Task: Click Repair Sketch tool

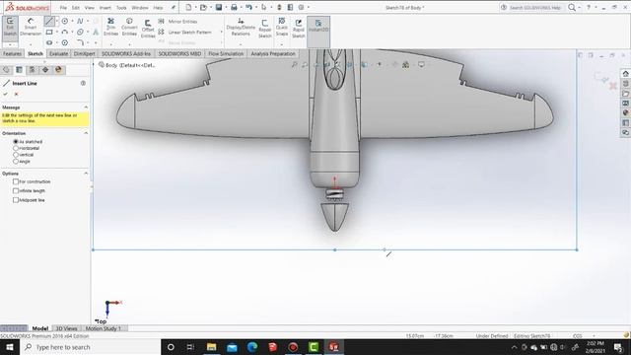Action: click(x=265, y=29)
